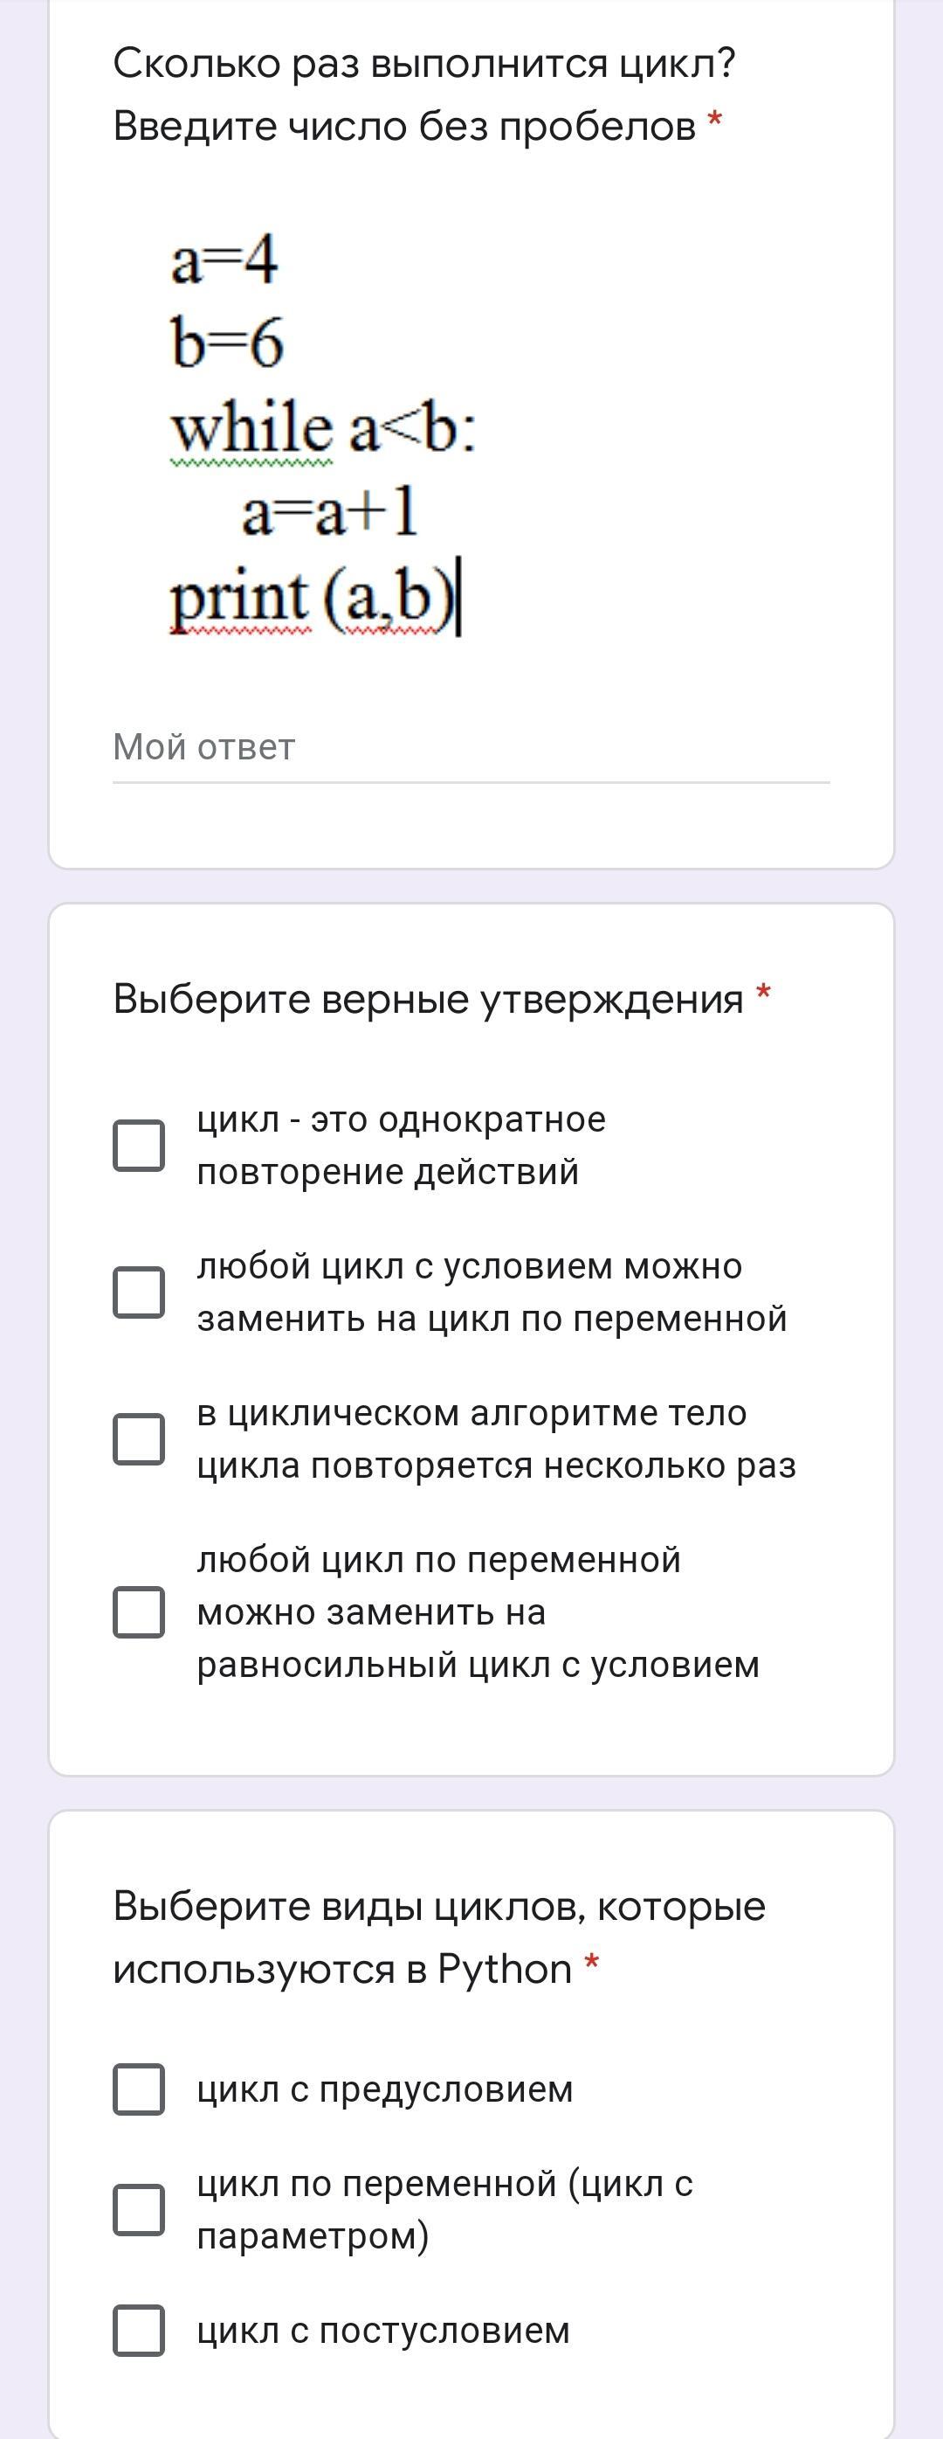The image size is (943, 2439).
Task: Click label text "цикл с постусловием"
Action: coord(383,2330)
